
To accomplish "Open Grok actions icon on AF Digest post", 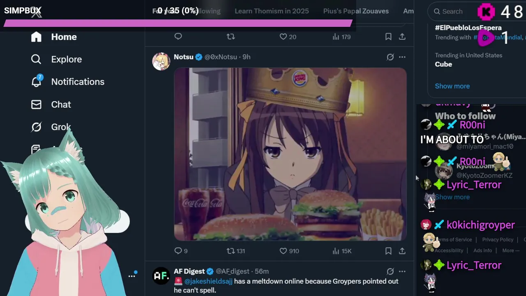I will (390, 271).
